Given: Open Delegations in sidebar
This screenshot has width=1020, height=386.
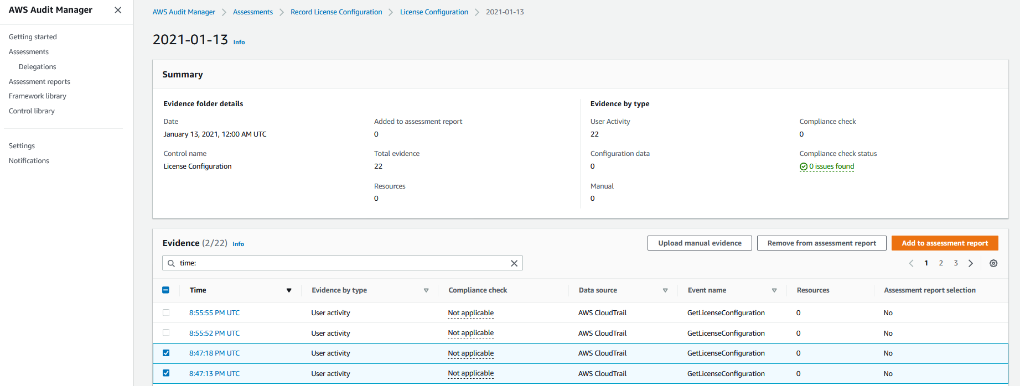Looking at the screenshot, I should [37, 67].
